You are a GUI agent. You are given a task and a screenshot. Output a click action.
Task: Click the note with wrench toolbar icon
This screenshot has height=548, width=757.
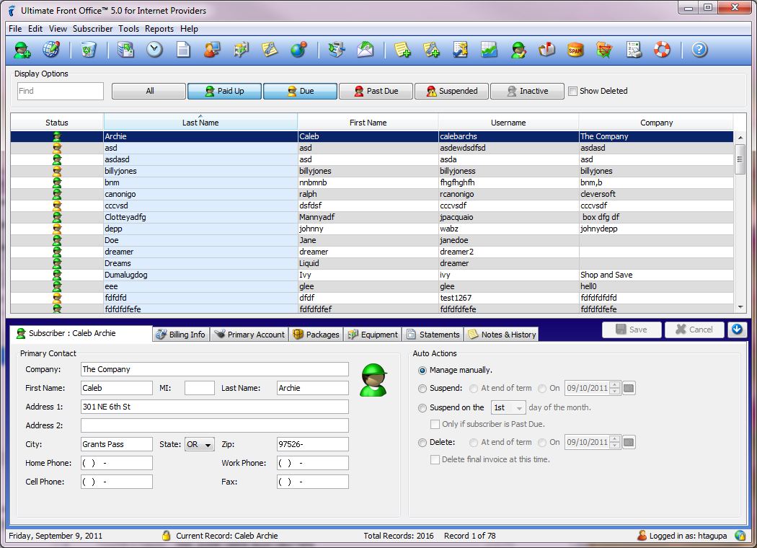pyautogui.click(x=270, y=50)
